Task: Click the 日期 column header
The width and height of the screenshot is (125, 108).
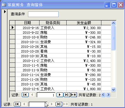Action: coord(27,23)
